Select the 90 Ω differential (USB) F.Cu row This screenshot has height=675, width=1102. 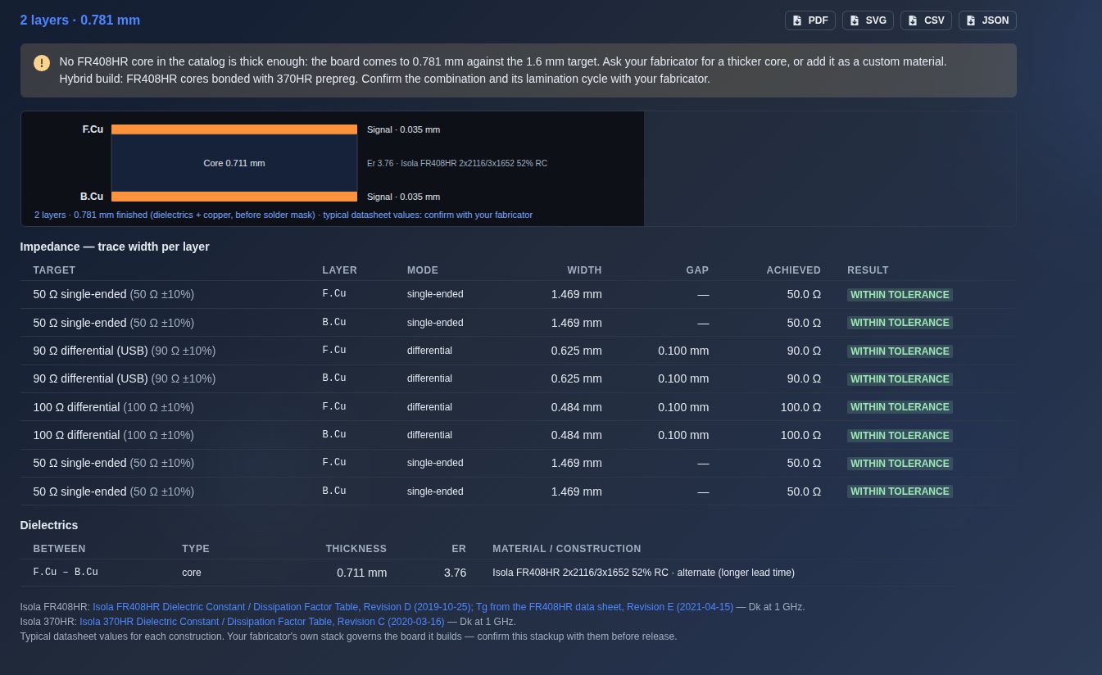[x=518, y=351]
